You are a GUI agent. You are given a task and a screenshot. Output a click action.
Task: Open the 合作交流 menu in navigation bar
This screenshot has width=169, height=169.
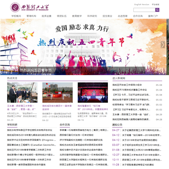(138, 16)
